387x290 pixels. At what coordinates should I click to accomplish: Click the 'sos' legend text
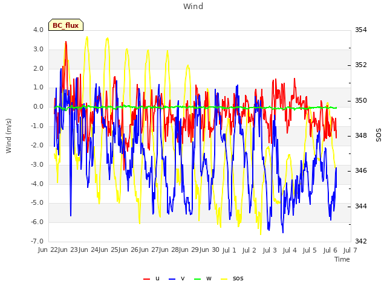point(238,279)
